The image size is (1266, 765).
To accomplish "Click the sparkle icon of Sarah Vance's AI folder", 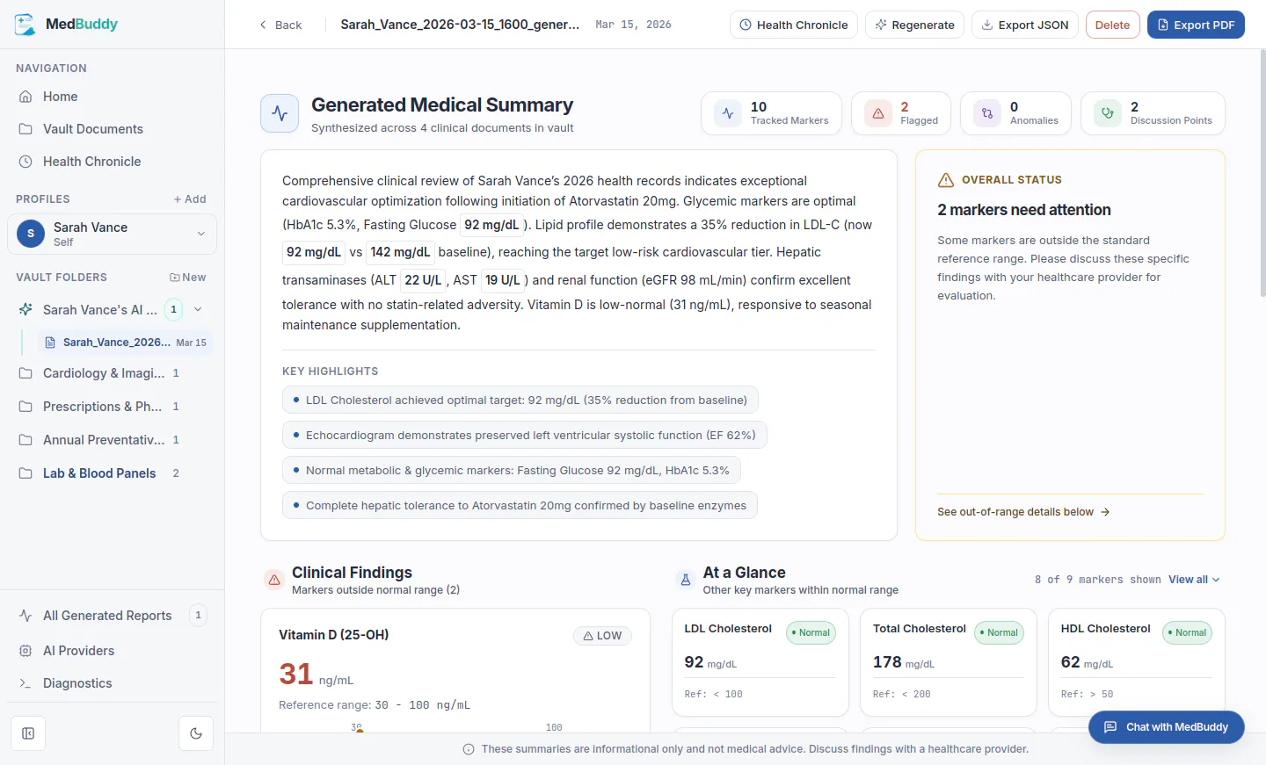I will [25, 309].
